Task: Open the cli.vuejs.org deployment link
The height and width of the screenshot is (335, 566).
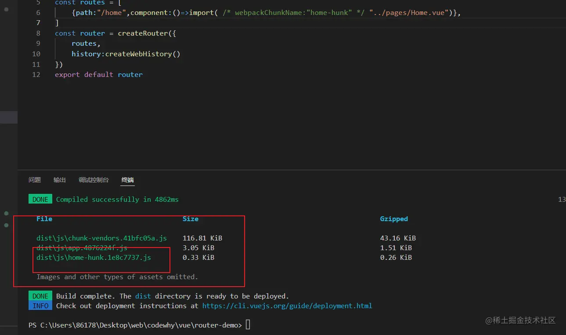Action: point(287,306)
